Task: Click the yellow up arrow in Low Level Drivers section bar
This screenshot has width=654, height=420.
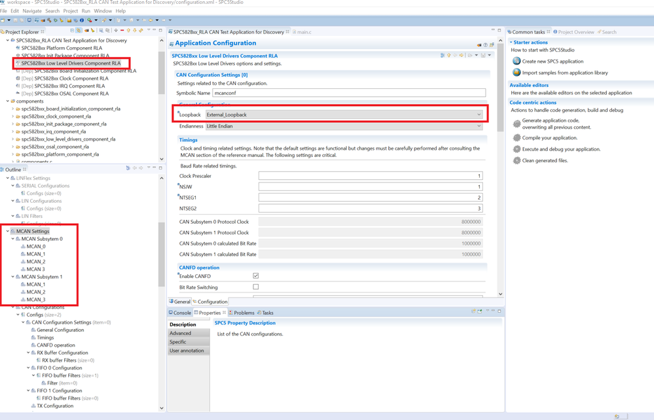Action: pyautogui.click(x=449, y=56)
